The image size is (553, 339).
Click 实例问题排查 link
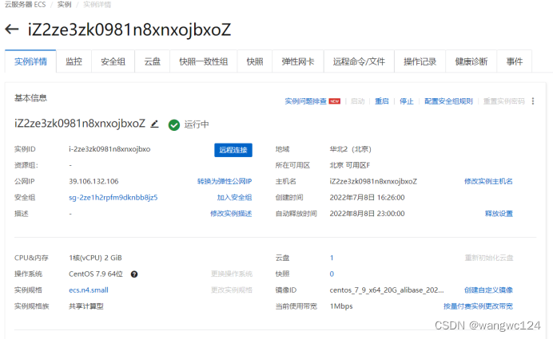pos(305,101)
